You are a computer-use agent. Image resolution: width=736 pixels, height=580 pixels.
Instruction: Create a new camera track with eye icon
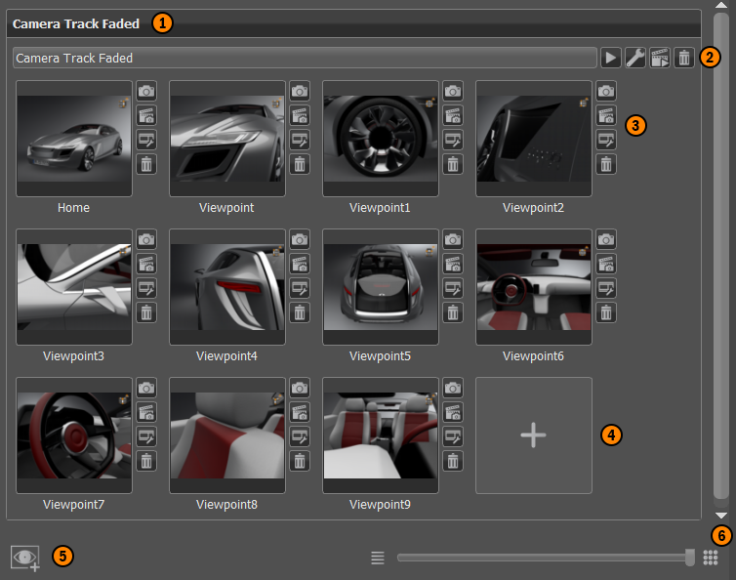[x=24, y=558]
